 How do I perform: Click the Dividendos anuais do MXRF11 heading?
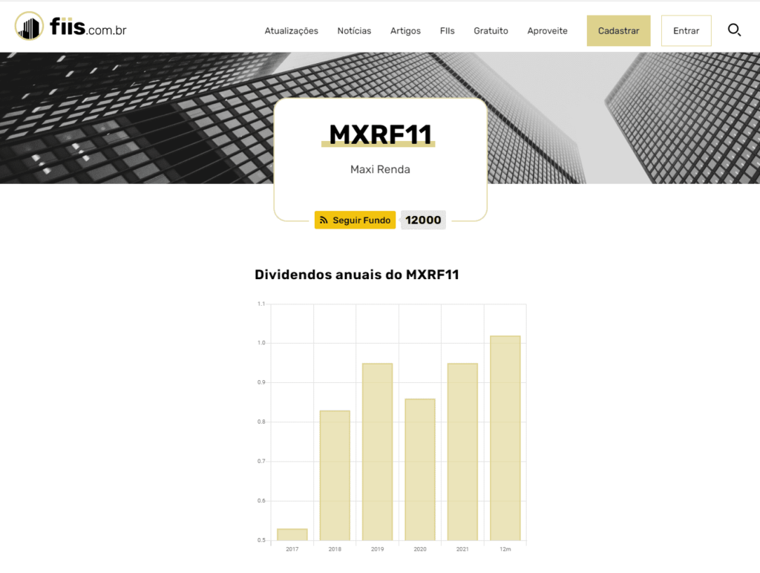tap(357, 275)
